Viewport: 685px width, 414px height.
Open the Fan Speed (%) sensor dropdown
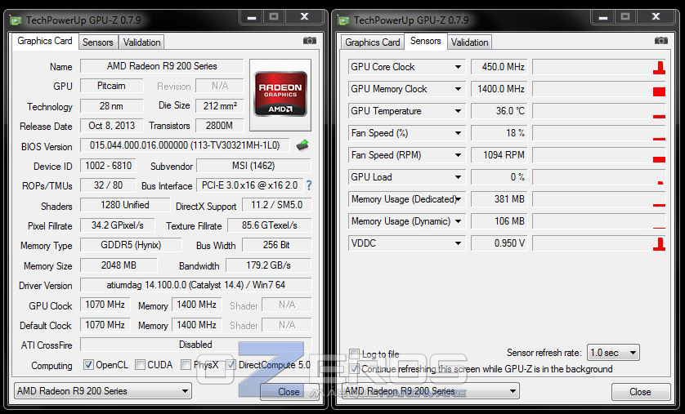(458, 133)
